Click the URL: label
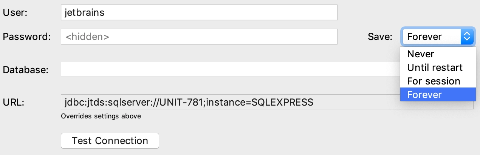This screenshot has height=155, width=480. pos(14,102)
